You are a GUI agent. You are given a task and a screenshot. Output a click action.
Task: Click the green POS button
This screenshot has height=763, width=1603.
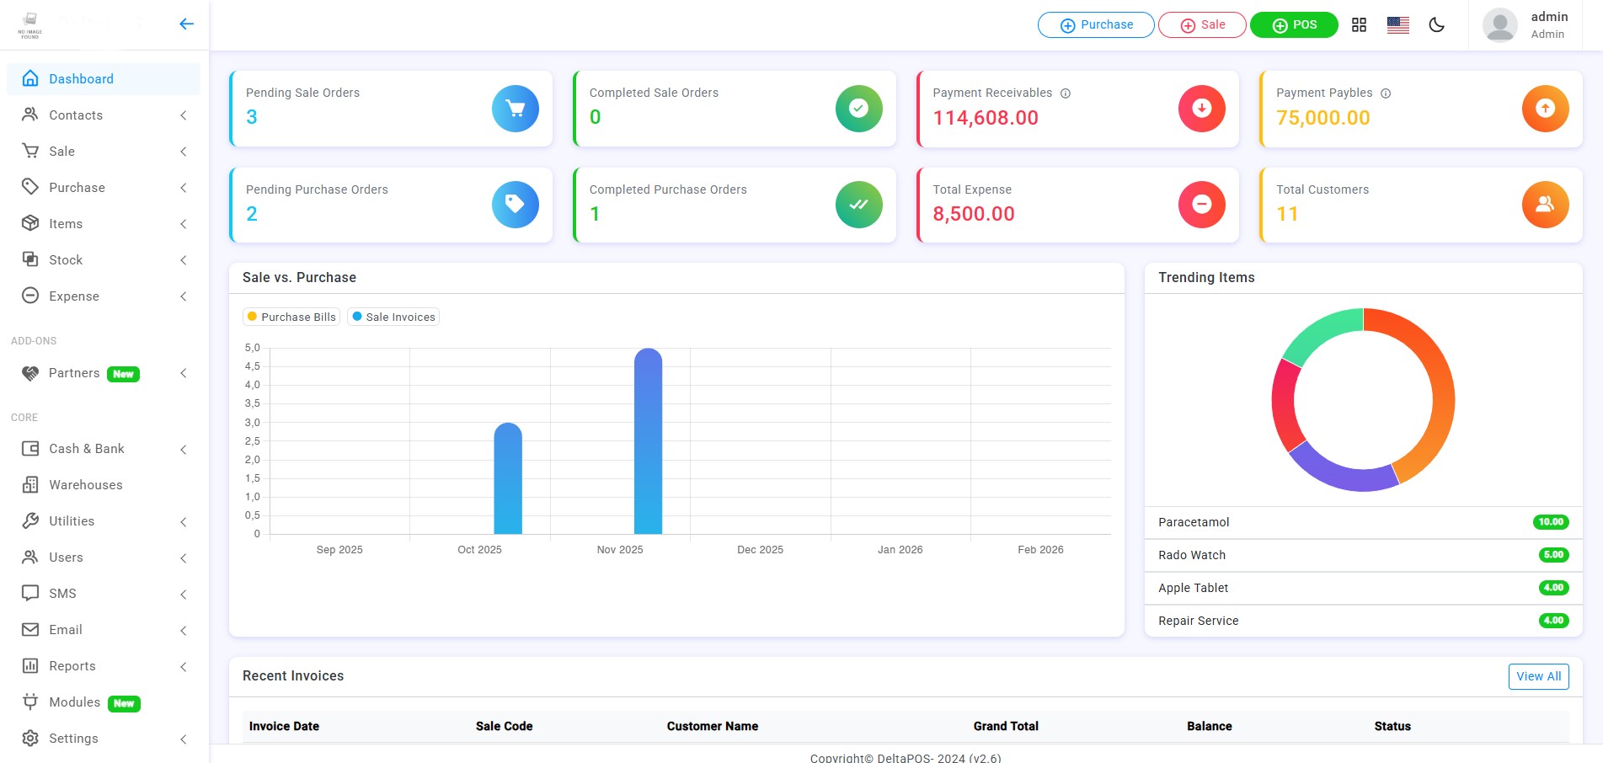pos(1294,25)
